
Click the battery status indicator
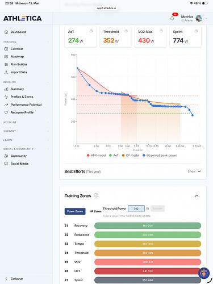tap(204, 3)
